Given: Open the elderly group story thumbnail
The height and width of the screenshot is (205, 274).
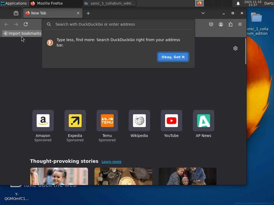Looking at the screenshot, I should (188, 176).
